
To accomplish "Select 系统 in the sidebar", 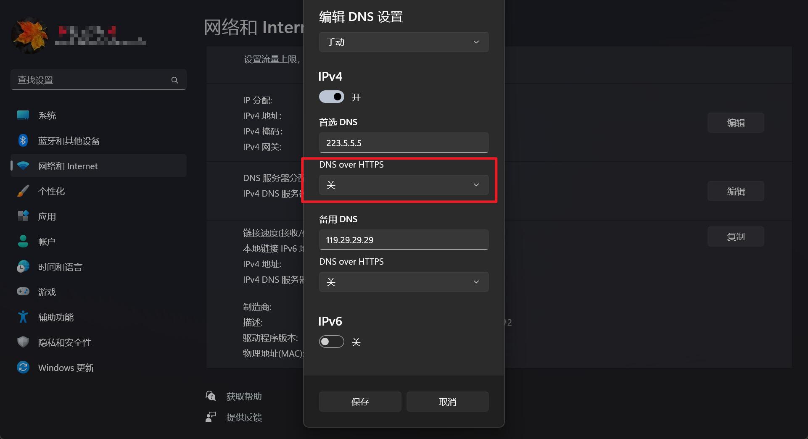I will tap(47, 116).
